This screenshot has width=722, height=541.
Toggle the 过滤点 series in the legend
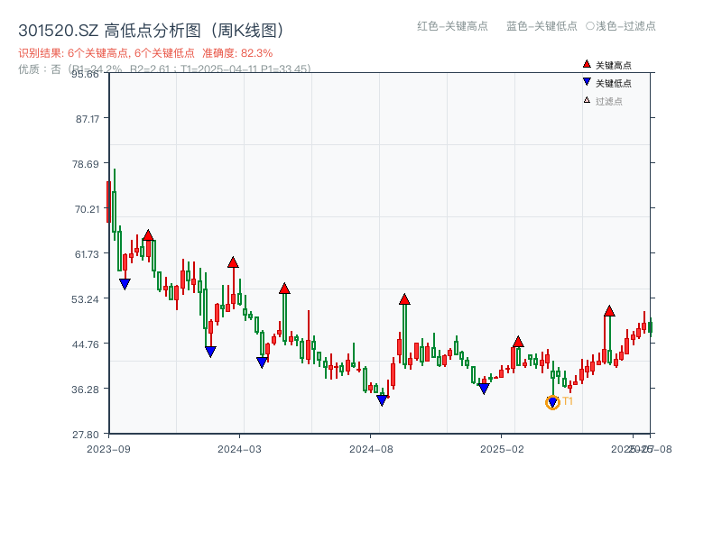coord(607,99)
